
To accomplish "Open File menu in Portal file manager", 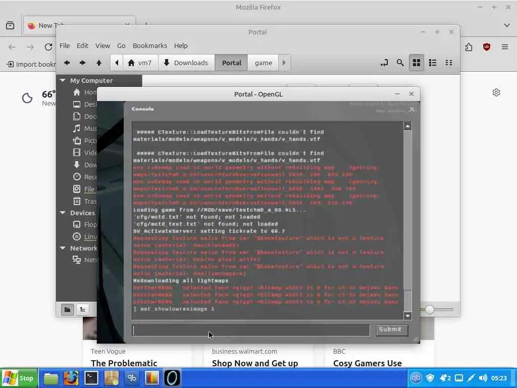I will (65, 45).
